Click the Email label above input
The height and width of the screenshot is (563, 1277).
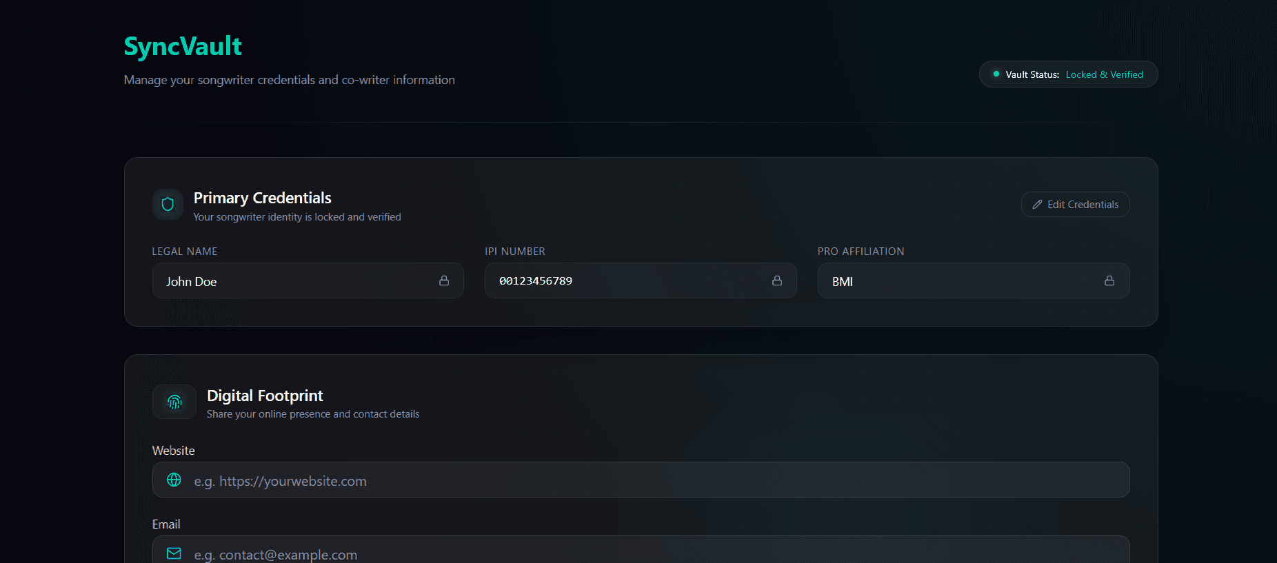[x=166, y=524]
